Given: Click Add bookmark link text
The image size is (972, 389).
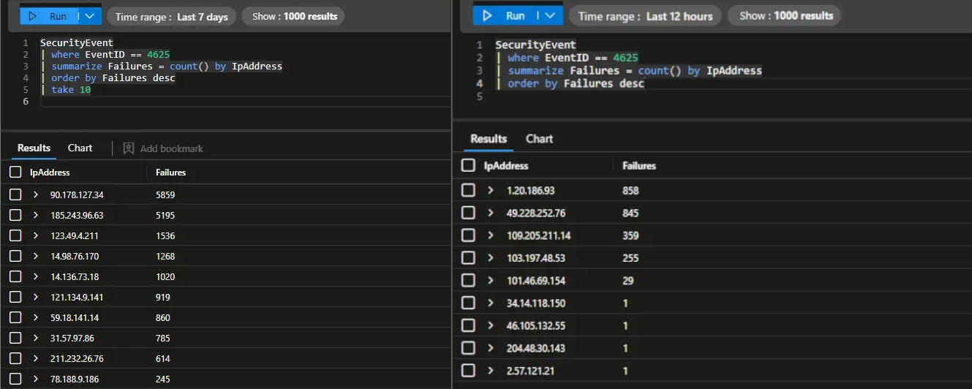Looking at the screenshot, I should [x=171, y=148].
